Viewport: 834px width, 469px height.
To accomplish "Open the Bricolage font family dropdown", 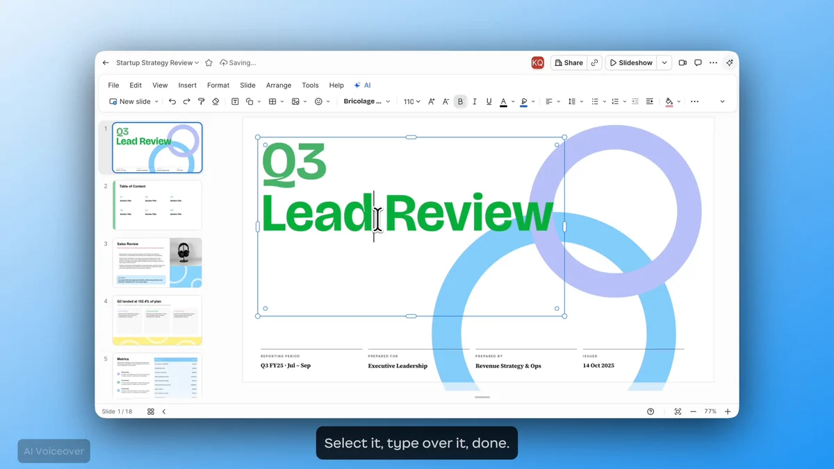I will click(367, 101).
